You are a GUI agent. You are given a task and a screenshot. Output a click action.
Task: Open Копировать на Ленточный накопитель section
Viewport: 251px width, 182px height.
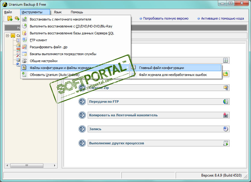pos(158,115)
